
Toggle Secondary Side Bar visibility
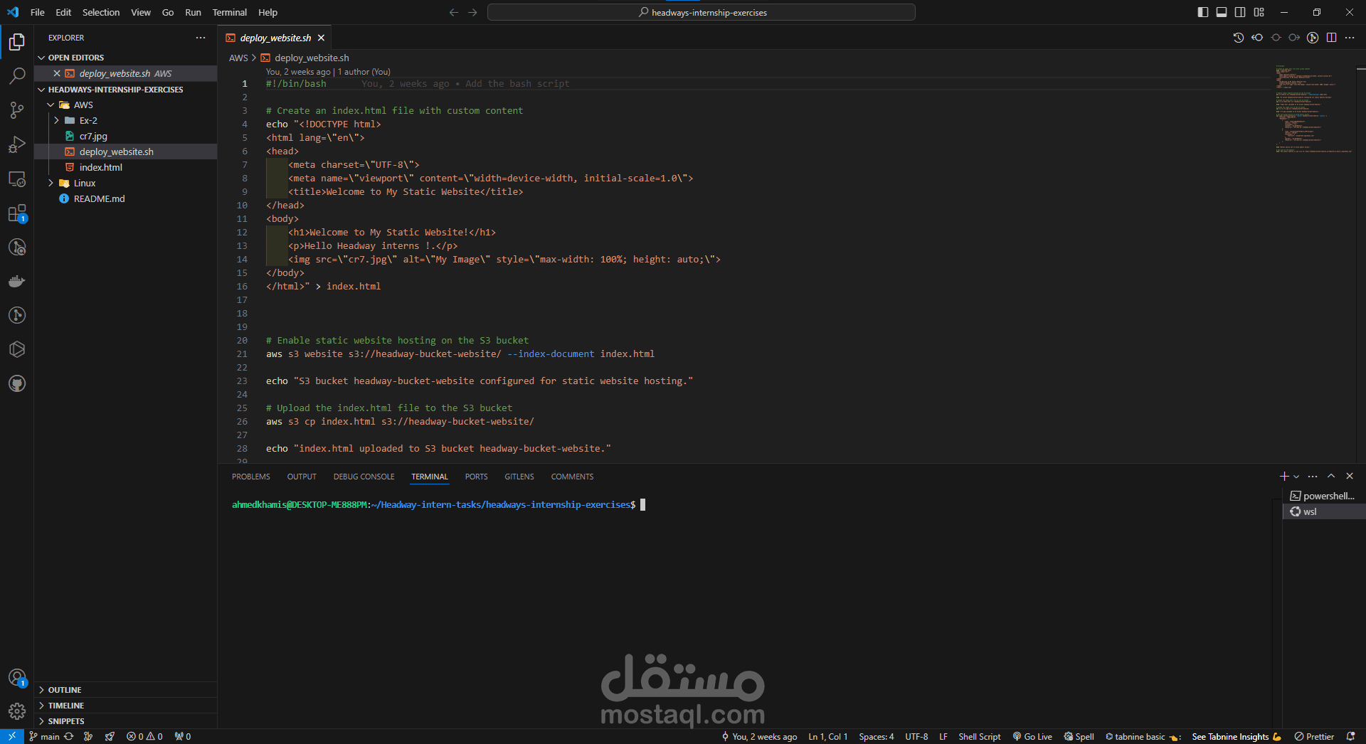pos(1240,12)
